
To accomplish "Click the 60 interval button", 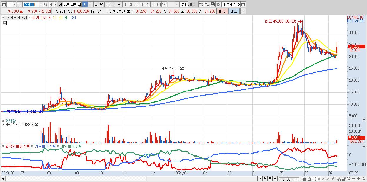I will pos(159,4).
